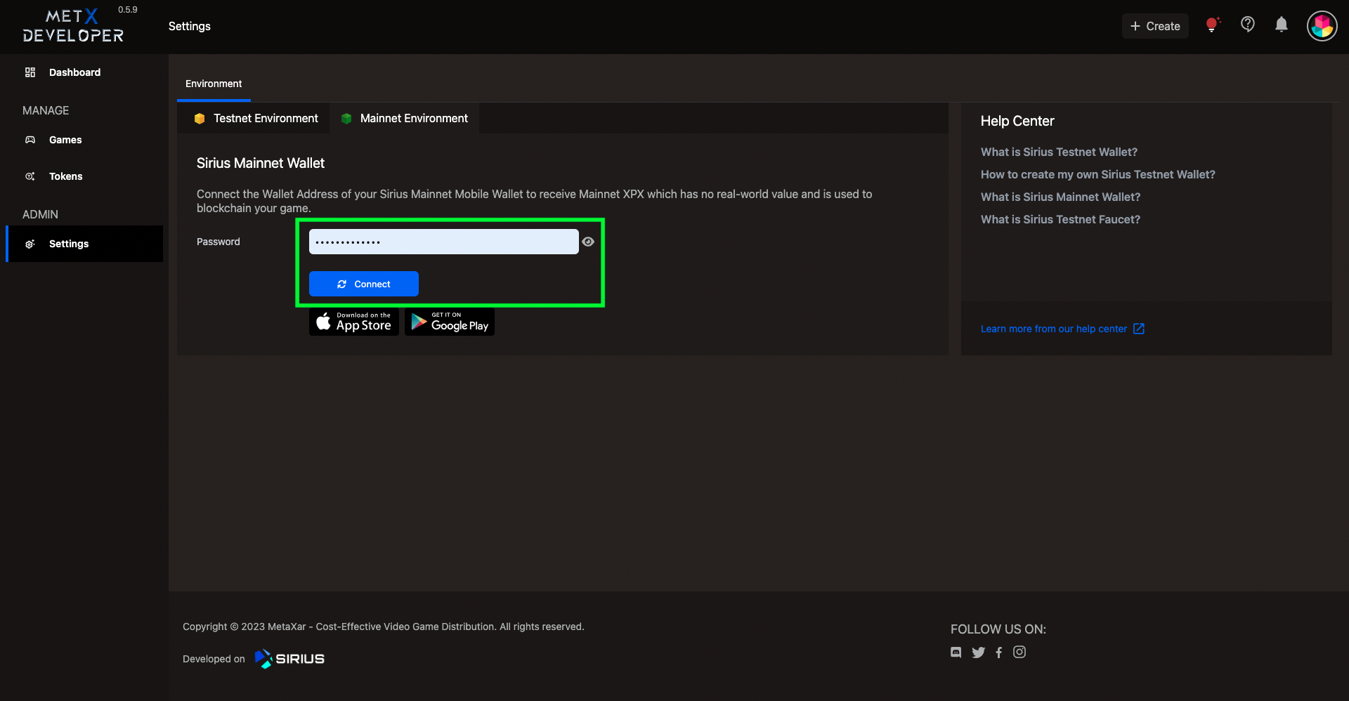
Task: Click the plus icon beside Create
Action: click(x=1135, y=26)
